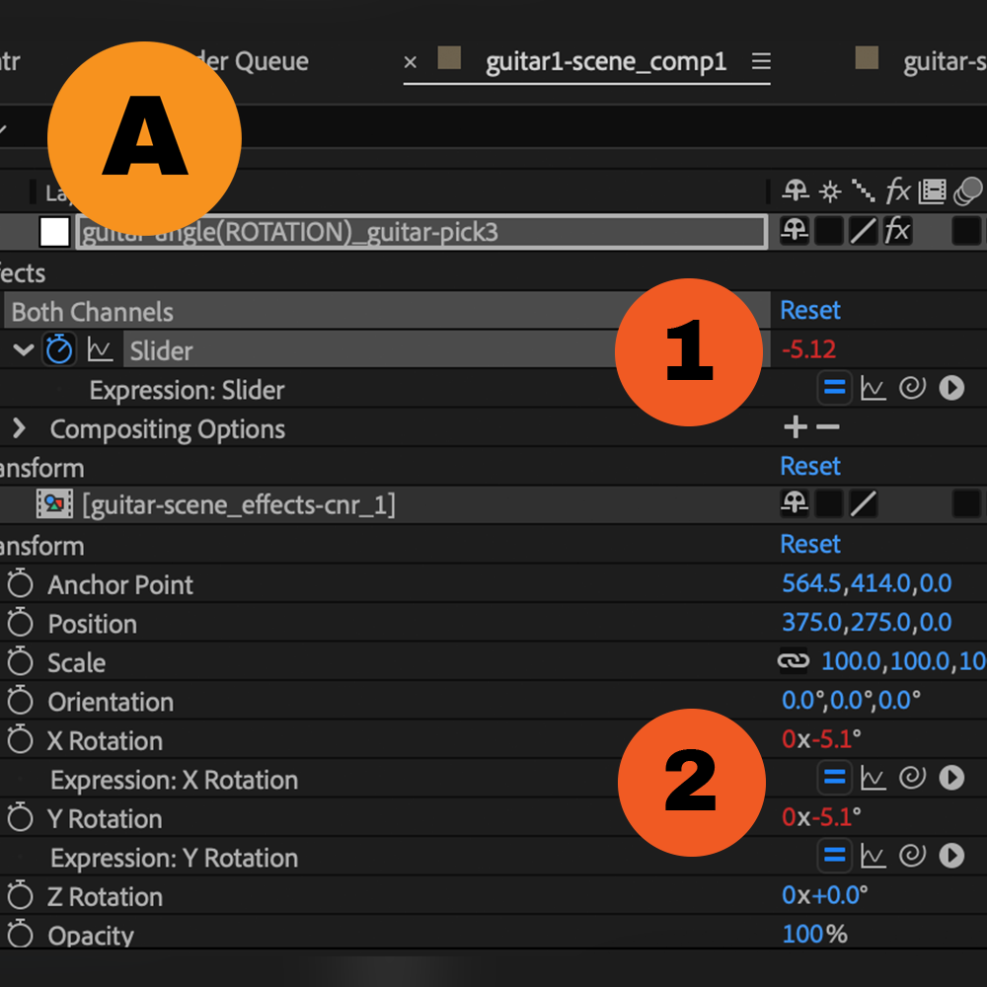Disable the X Rotation expression toggle
987x987 pixels.
coord(834,778)
